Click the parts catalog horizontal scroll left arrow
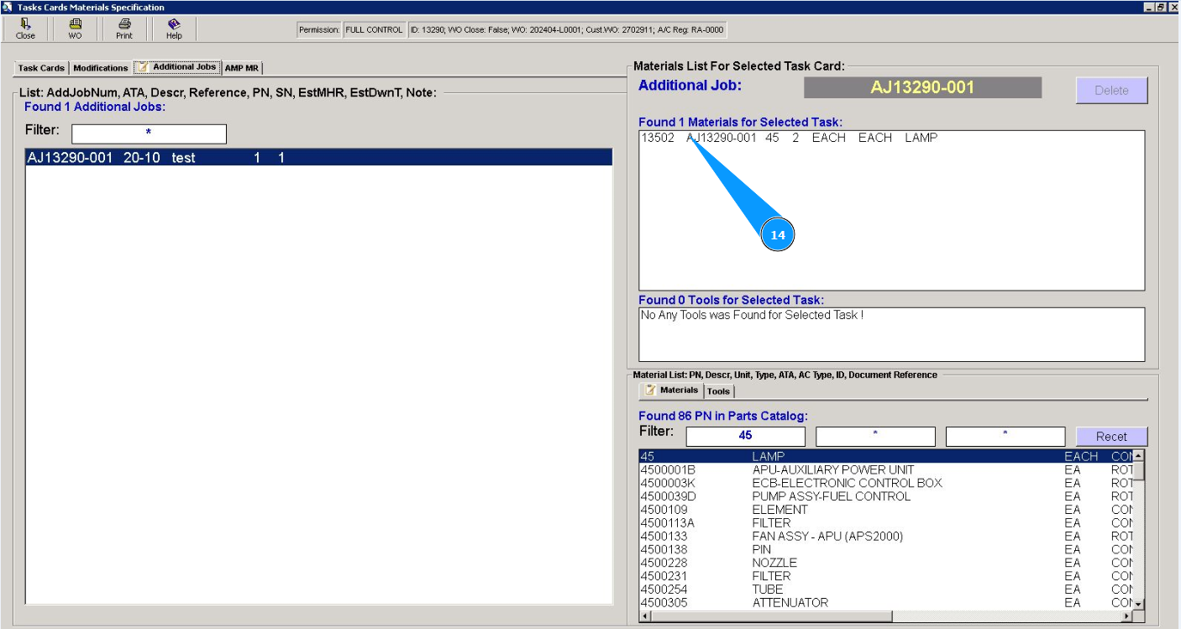Viewport: 1181px width, 629px height. pyautogui.click(x=645, y=616)
